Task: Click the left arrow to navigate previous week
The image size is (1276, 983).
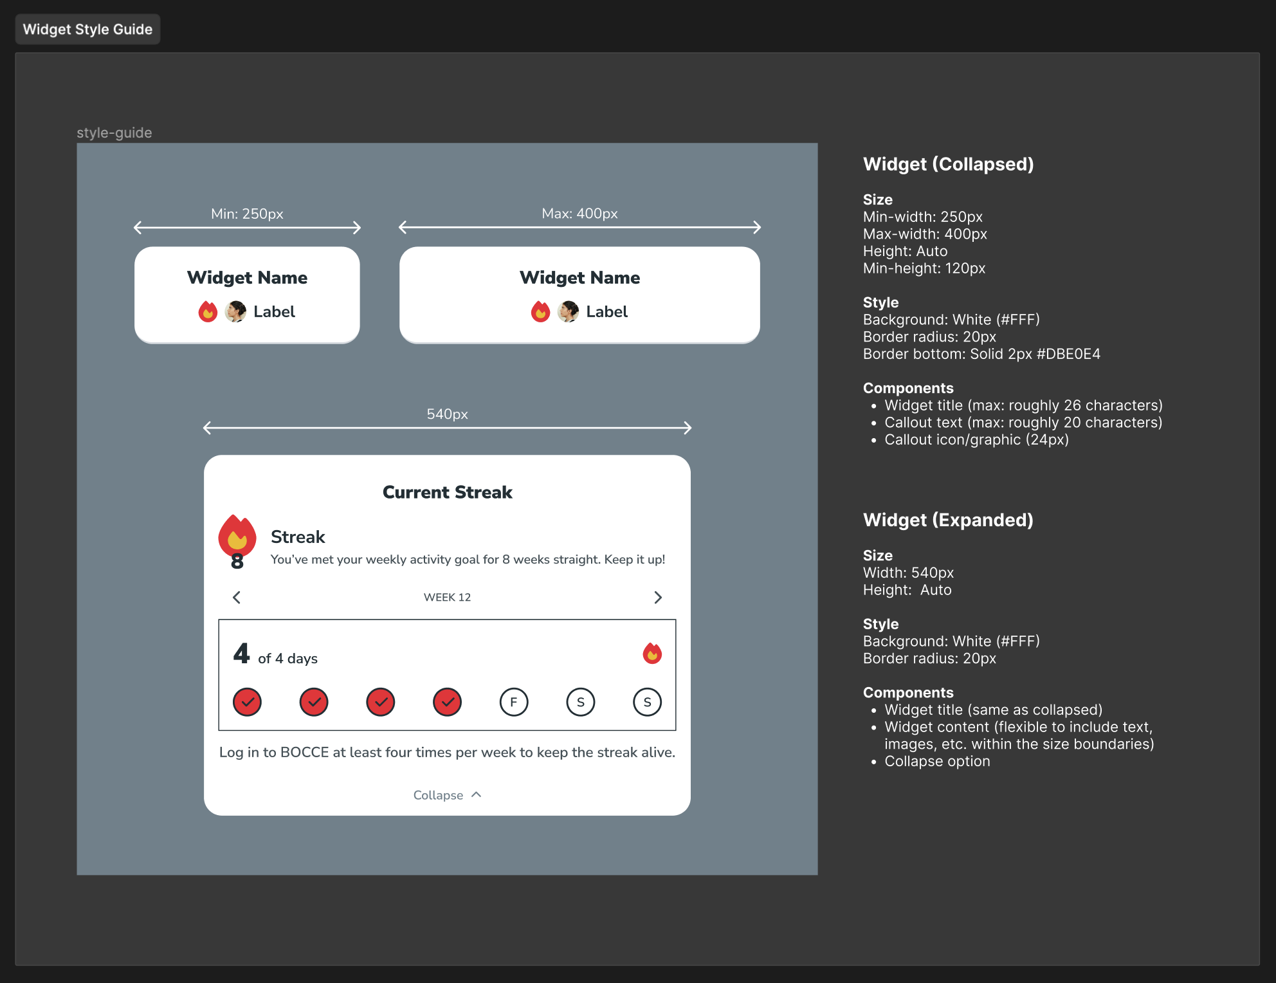Action: pyautogui.click(x=234, y=597)
